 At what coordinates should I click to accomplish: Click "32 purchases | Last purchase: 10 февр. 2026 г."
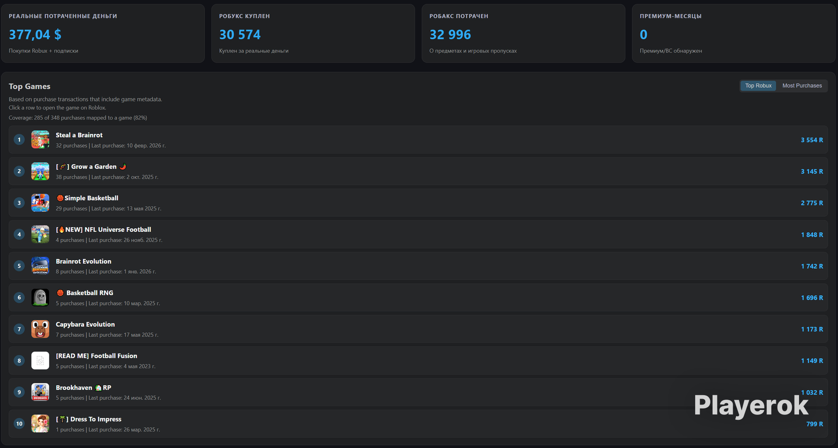(111, 146)
